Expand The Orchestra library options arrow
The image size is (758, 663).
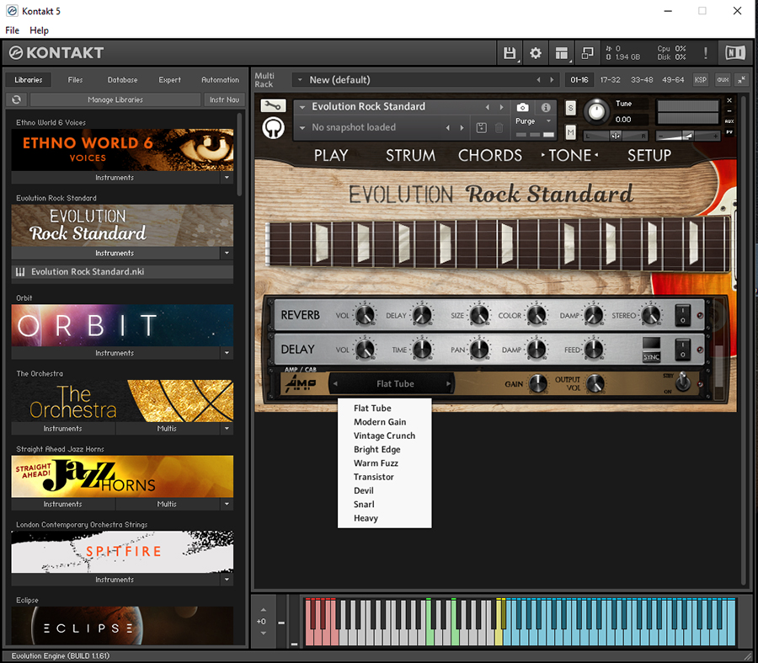click(227, 429)
